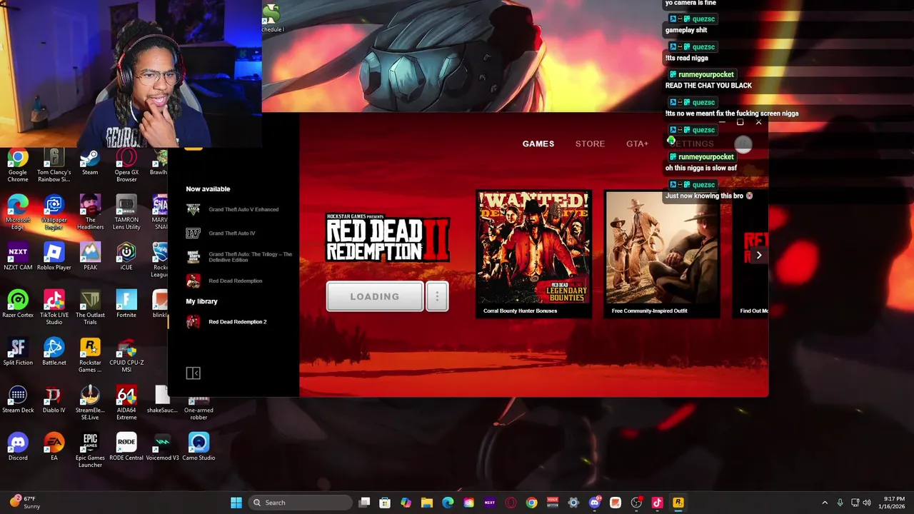Select Red Dead Redemption 2 in My library
Image resolution: width=914 pixels, height=514 pixels.
click(227, 322)
